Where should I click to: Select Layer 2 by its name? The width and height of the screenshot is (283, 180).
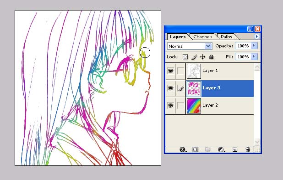210,105
